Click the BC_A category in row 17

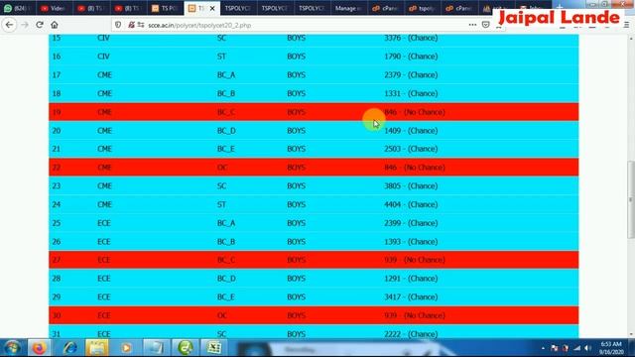click(225, 75)
